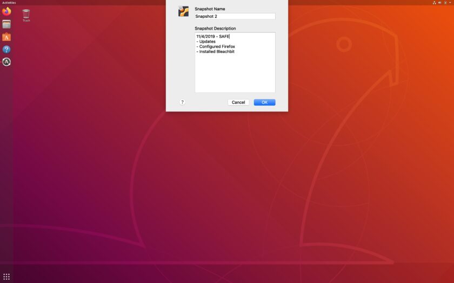Image resolution: width=454 pixels, height=283 pixels.
Task: Focus the Snapshot Name field
Action: (x=235, y=17)
